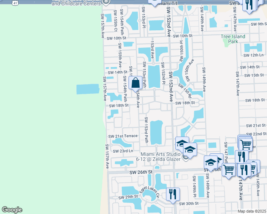Click the large lake west of SW 157th Ave
The image size is (267, 214).
click(x=88, y=89)
